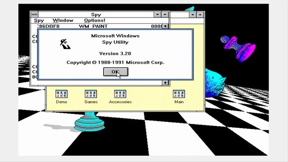Click OK in the Spy Utility dialog
Viewport: 288px width, 162px height.
116,72
